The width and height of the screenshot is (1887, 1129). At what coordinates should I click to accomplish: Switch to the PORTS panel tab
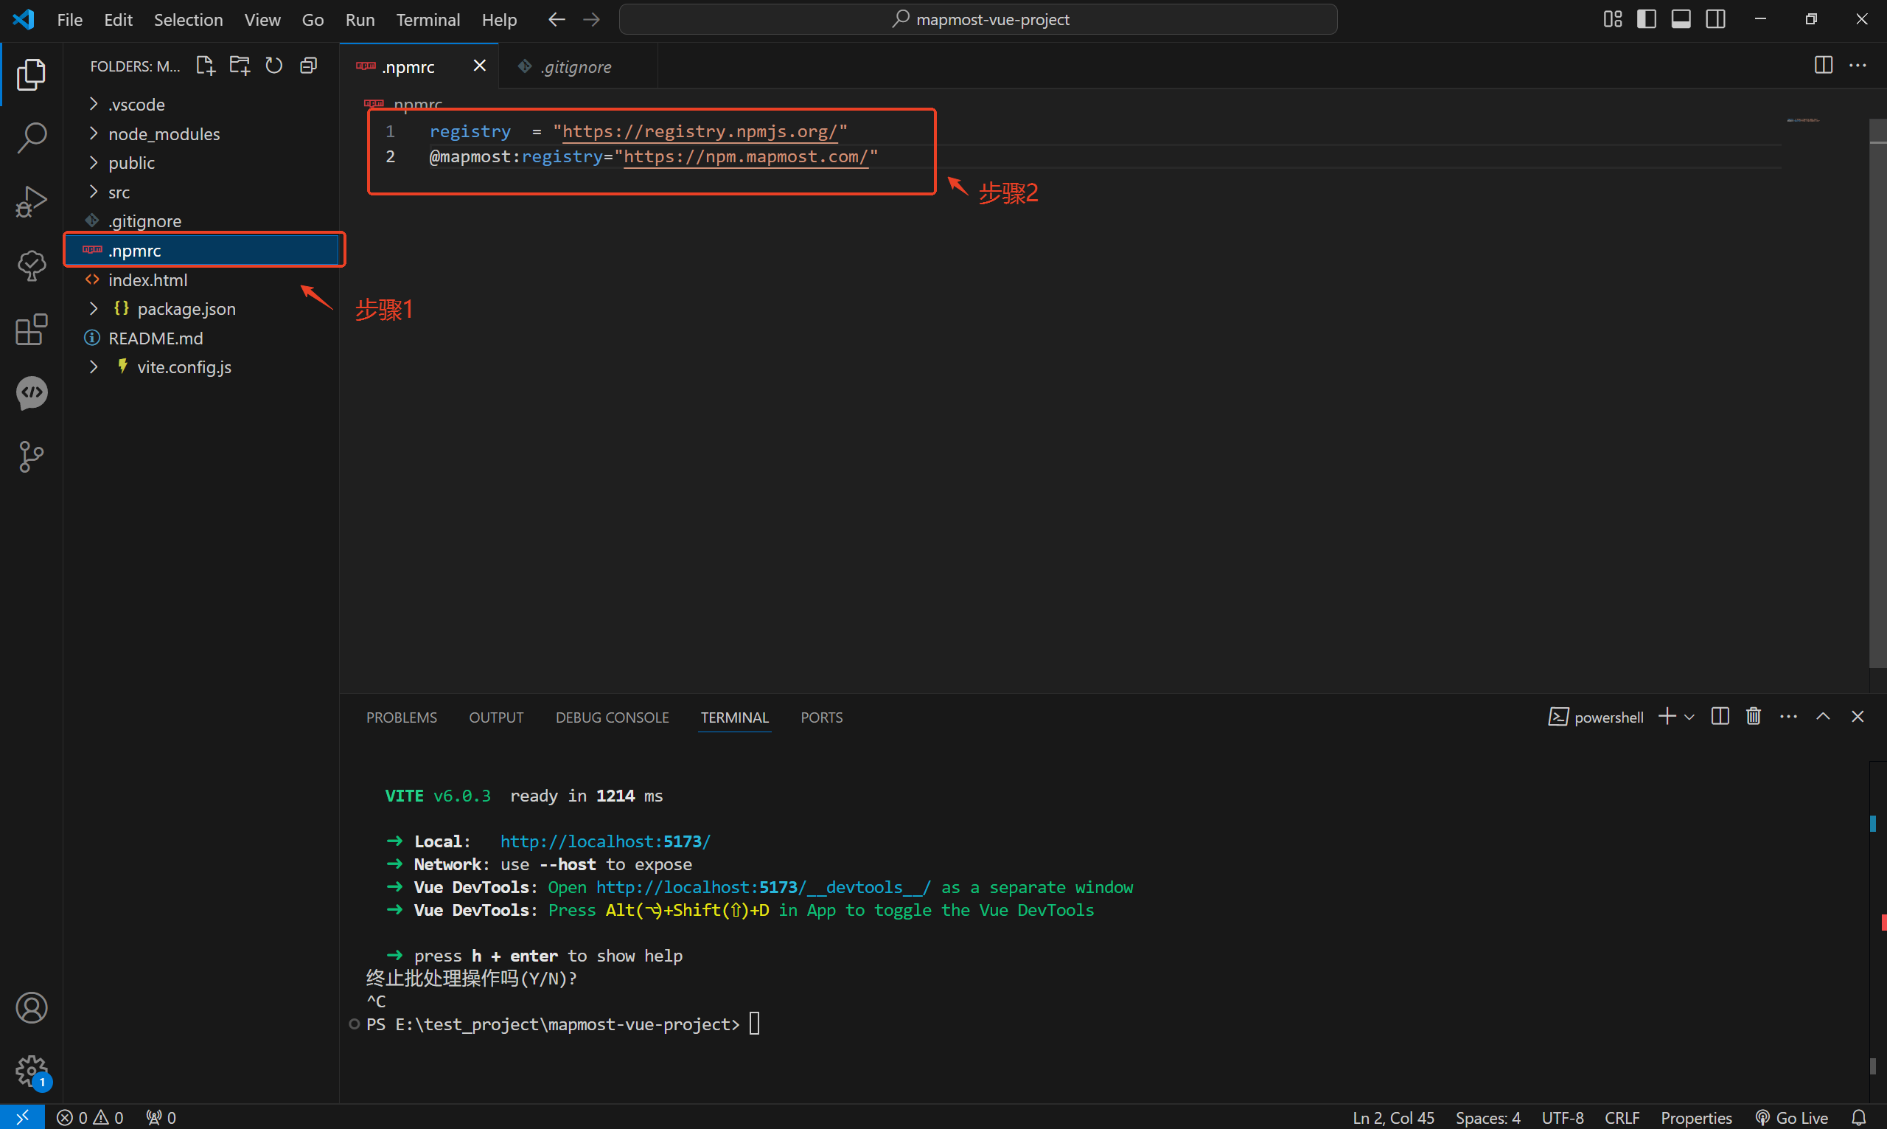821,718
